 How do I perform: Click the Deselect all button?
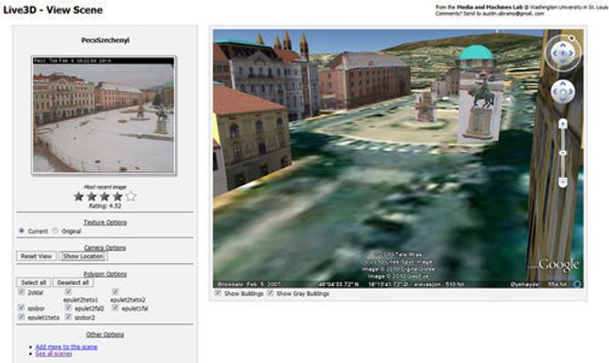pyautogui.click(x=73, y=282)
